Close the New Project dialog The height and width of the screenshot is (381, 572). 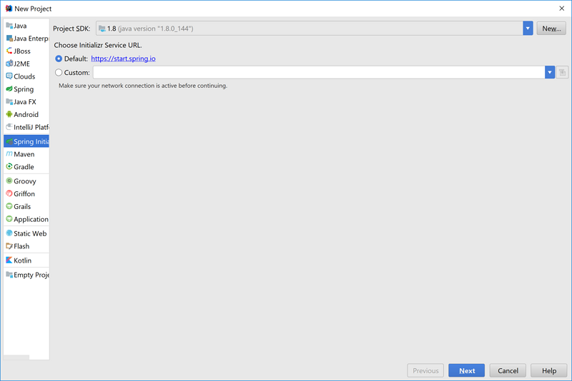click(x=561, y=9)
